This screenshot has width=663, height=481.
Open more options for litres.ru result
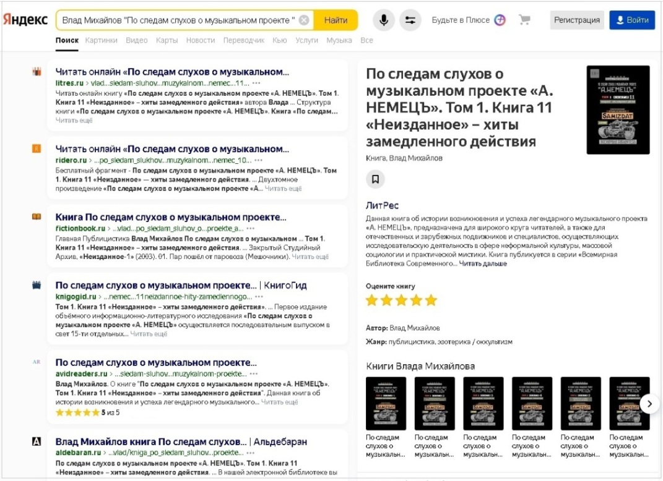coord(256,83)
